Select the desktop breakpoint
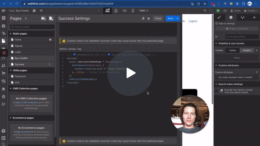This screenshot has width=260, height=146. pyautogui.click(x=108, y=11)
